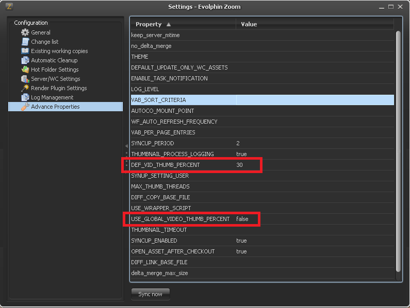
Task: Select Existing working copies
Action: pos(59,51)
